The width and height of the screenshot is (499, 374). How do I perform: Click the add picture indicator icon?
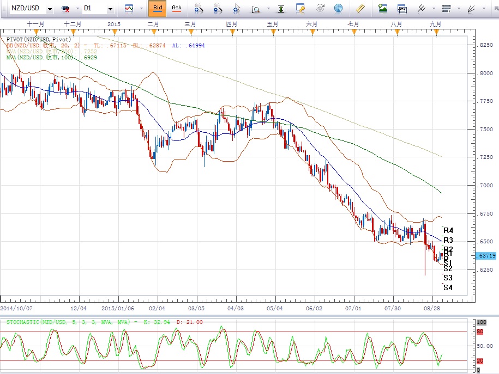click(x=382, y=8)
